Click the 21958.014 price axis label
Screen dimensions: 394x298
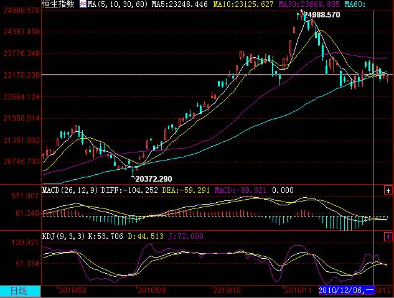[22, 118]
